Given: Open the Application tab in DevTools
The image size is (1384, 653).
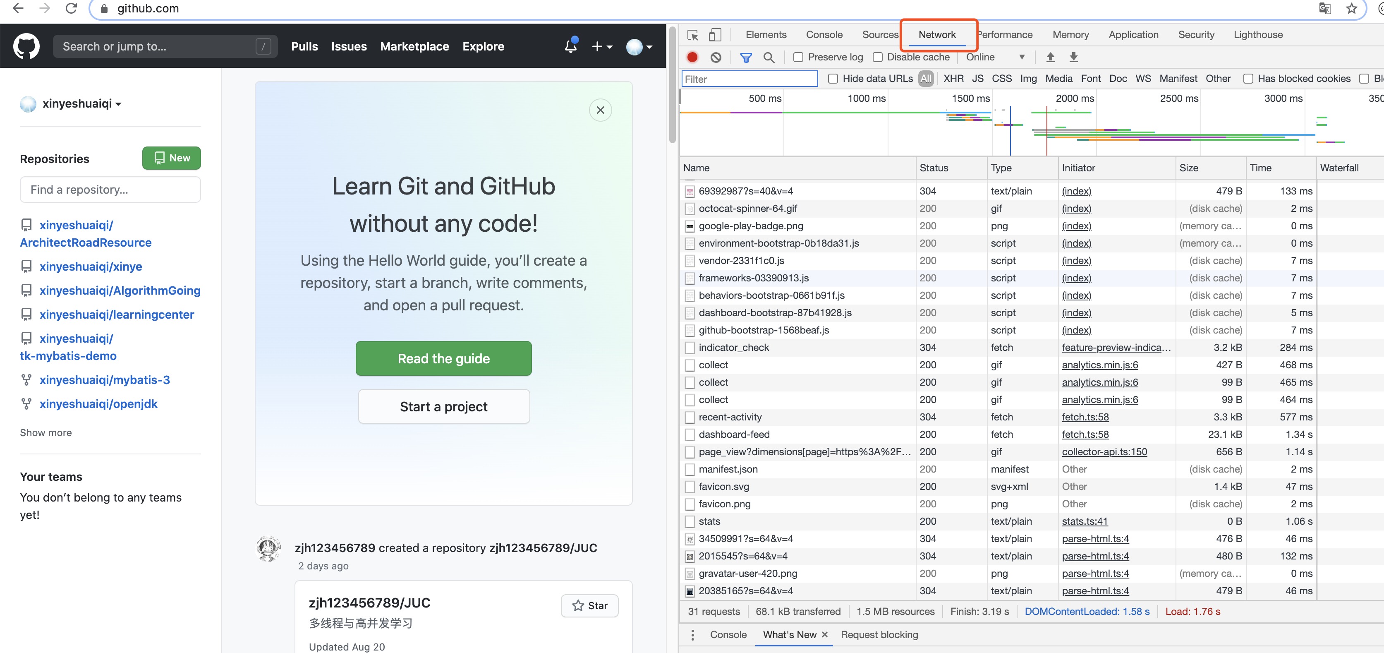Looking at the screenshot, I should pos(1133,34).
